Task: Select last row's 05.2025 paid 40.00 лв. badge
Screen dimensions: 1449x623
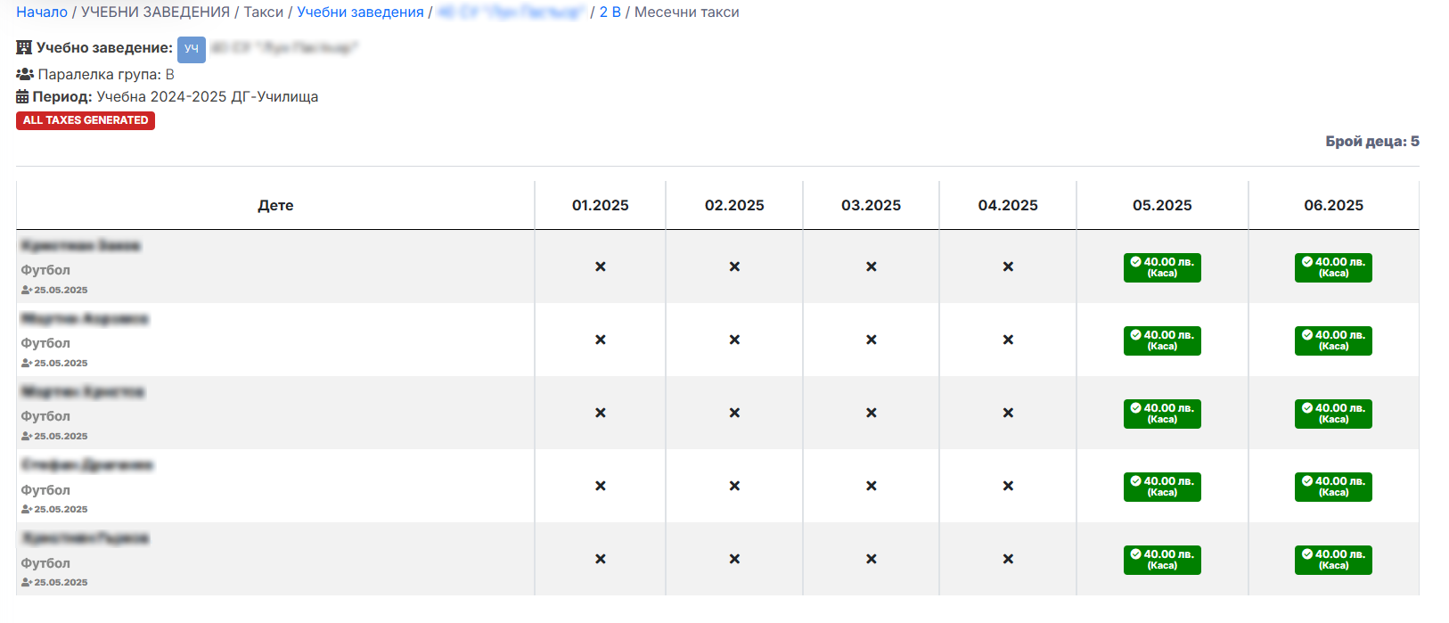Action: pos(1161,560)
